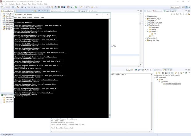Click the Debug bug toolbar icon

(x=71, y=7)
